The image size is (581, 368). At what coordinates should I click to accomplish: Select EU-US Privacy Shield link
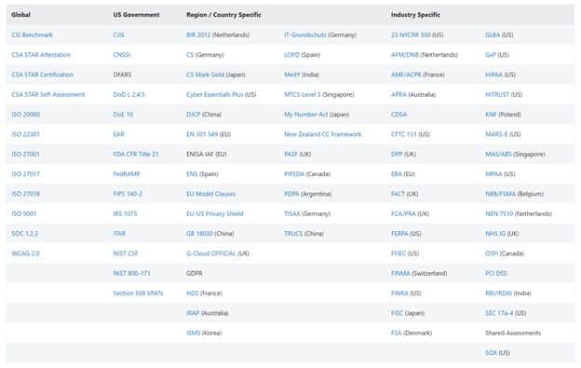click(x=215, y=214)
